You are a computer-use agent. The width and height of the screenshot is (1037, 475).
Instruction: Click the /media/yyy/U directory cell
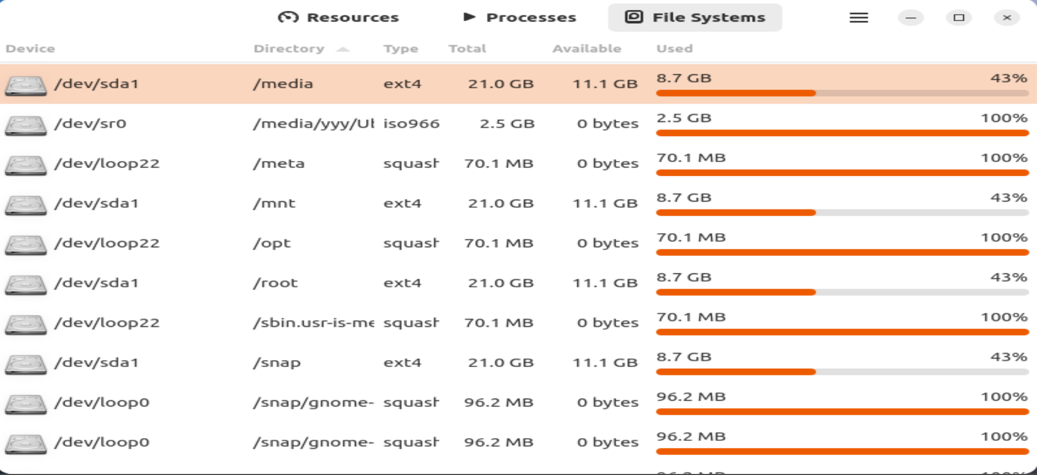click(x=313, y=124)
